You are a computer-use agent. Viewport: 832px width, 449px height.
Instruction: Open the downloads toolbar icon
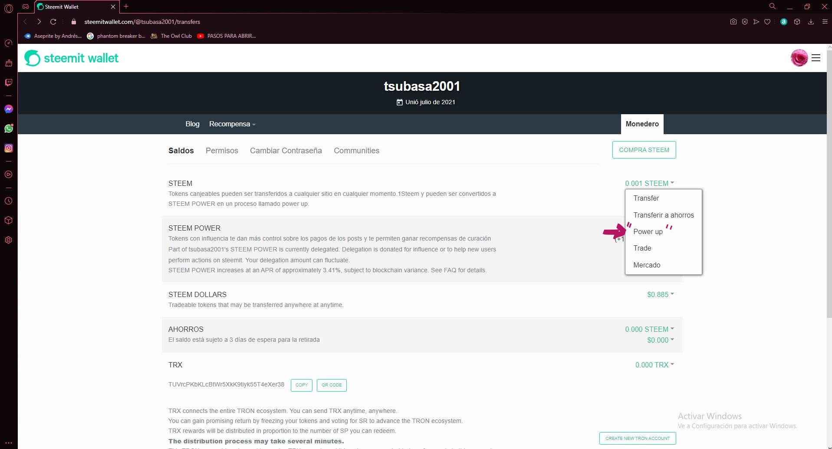(811, 22)
